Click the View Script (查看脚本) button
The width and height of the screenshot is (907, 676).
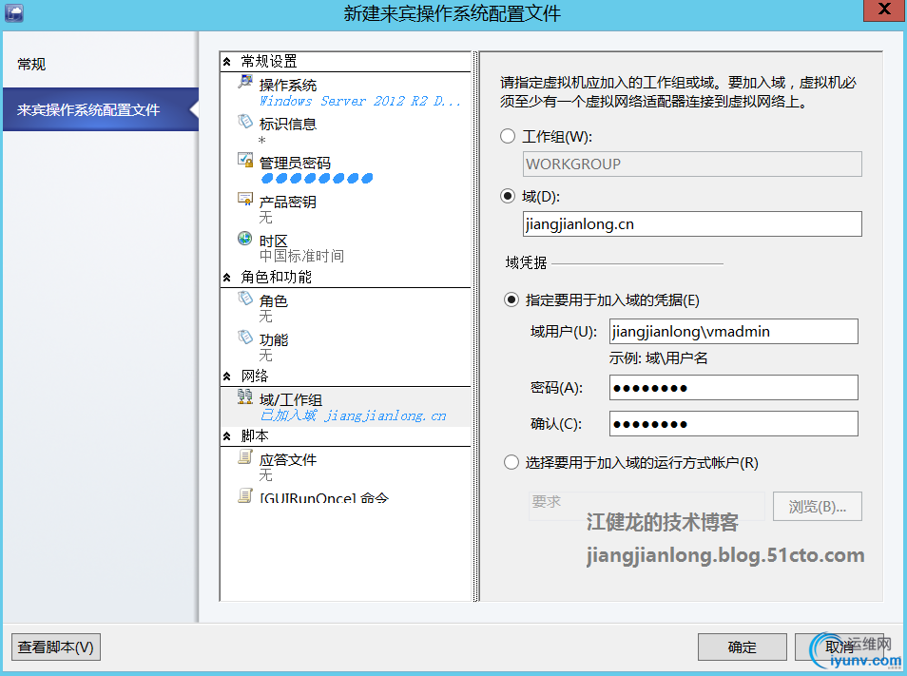click(56, 647)
